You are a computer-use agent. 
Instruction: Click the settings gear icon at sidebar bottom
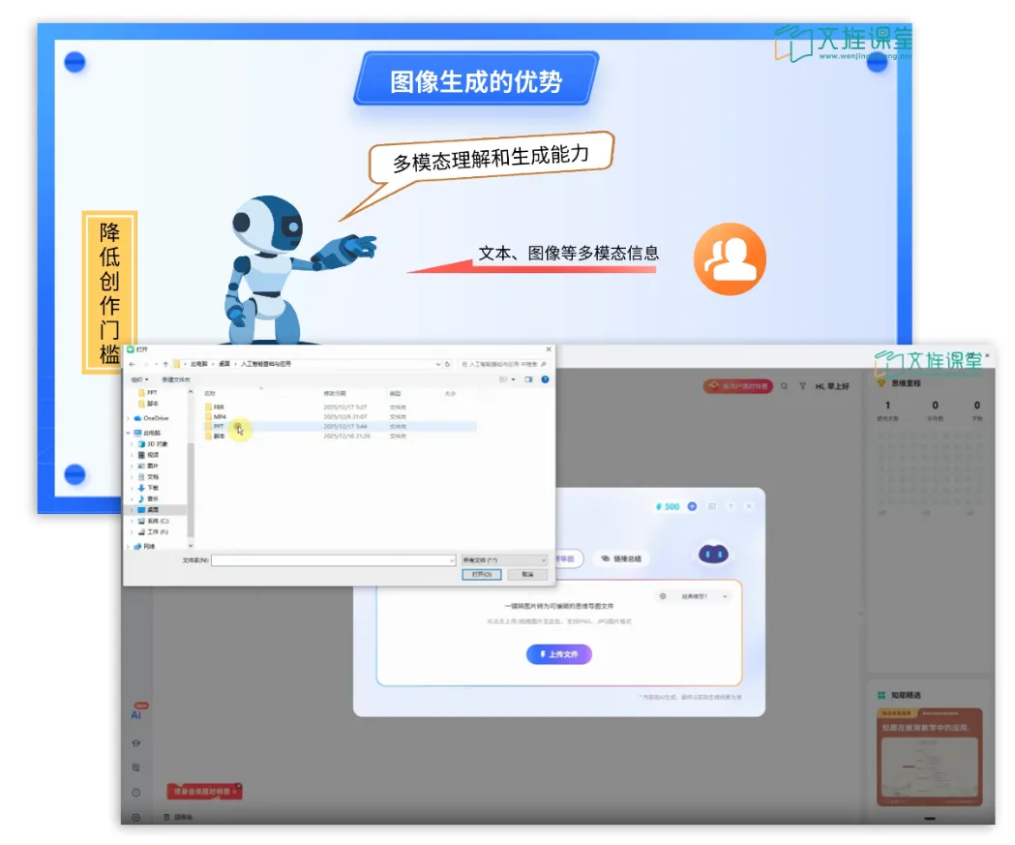[135, 817]
